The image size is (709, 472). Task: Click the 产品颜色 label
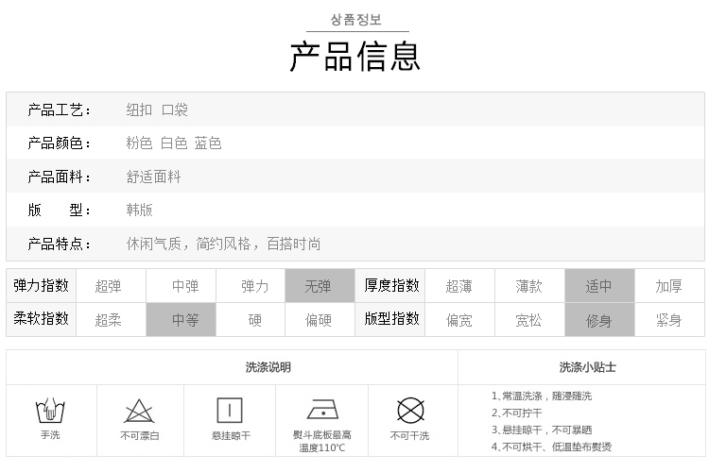pyautogui.click(x=59, y=143)
